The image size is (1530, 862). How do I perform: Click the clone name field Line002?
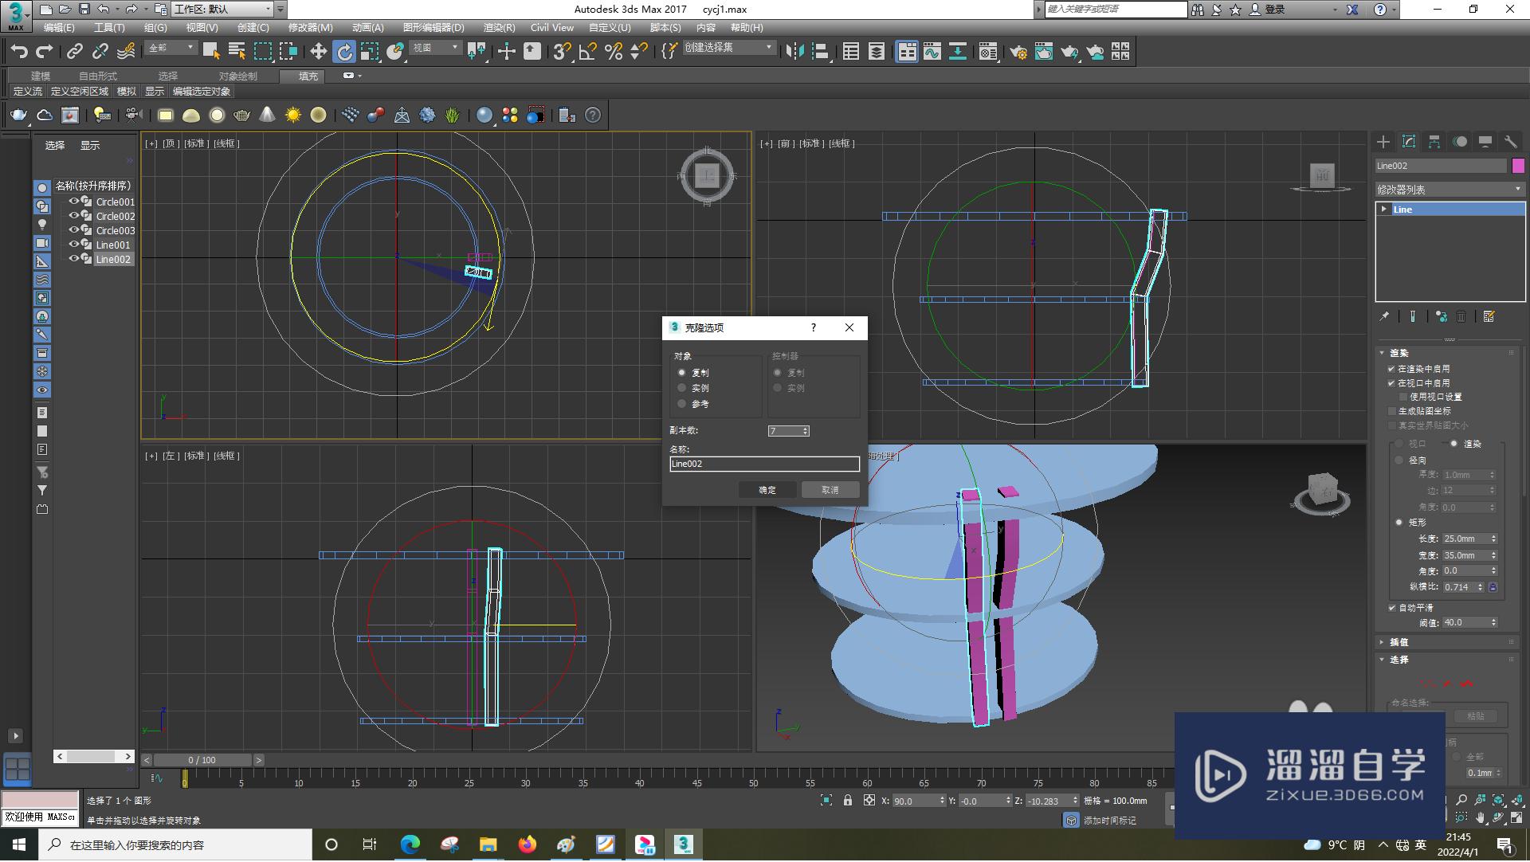click(764, 464)
